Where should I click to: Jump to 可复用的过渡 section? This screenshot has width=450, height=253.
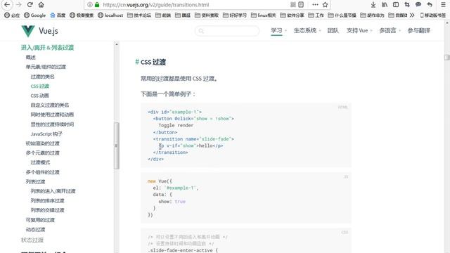40,220
